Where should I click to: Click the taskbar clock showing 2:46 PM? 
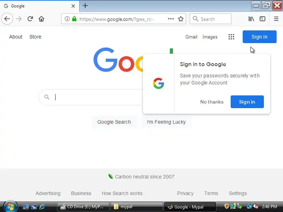pos(269,207)
